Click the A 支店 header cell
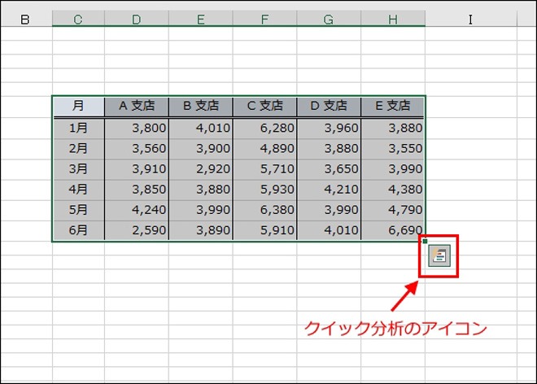This screenshot has width=537, height=384. (x=137, y=106)
